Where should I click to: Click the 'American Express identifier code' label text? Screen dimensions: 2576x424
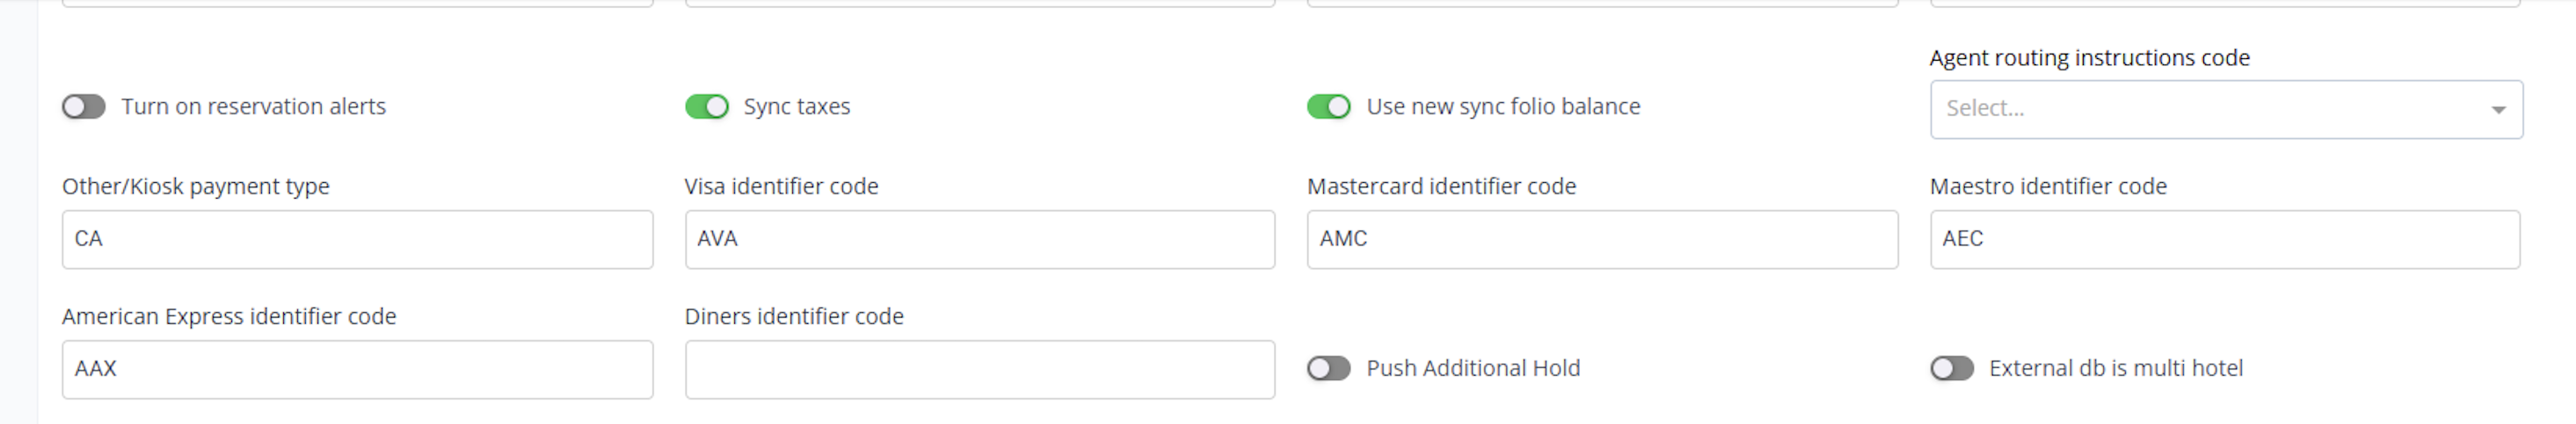(229, 317)
